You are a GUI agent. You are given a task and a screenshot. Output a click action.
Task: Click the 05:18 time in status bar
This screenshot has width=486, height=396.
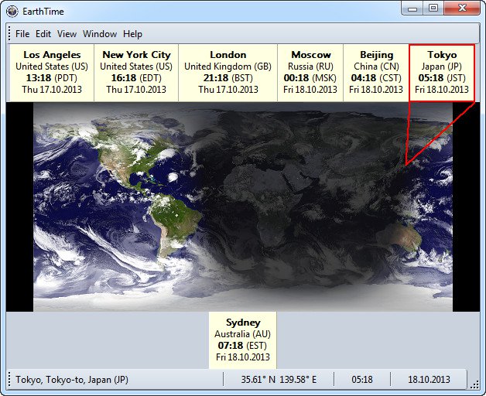point(361,380)
